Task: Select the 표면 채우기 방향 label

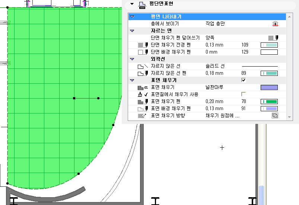Action: click(168, 116)
